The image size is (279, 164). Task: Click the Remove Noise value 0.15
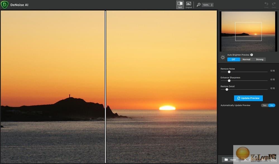272,71
